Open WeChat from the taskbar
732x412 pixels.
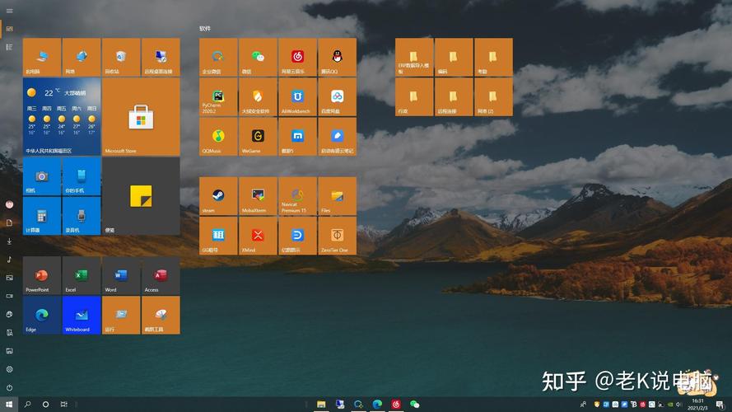click(414, 404)
